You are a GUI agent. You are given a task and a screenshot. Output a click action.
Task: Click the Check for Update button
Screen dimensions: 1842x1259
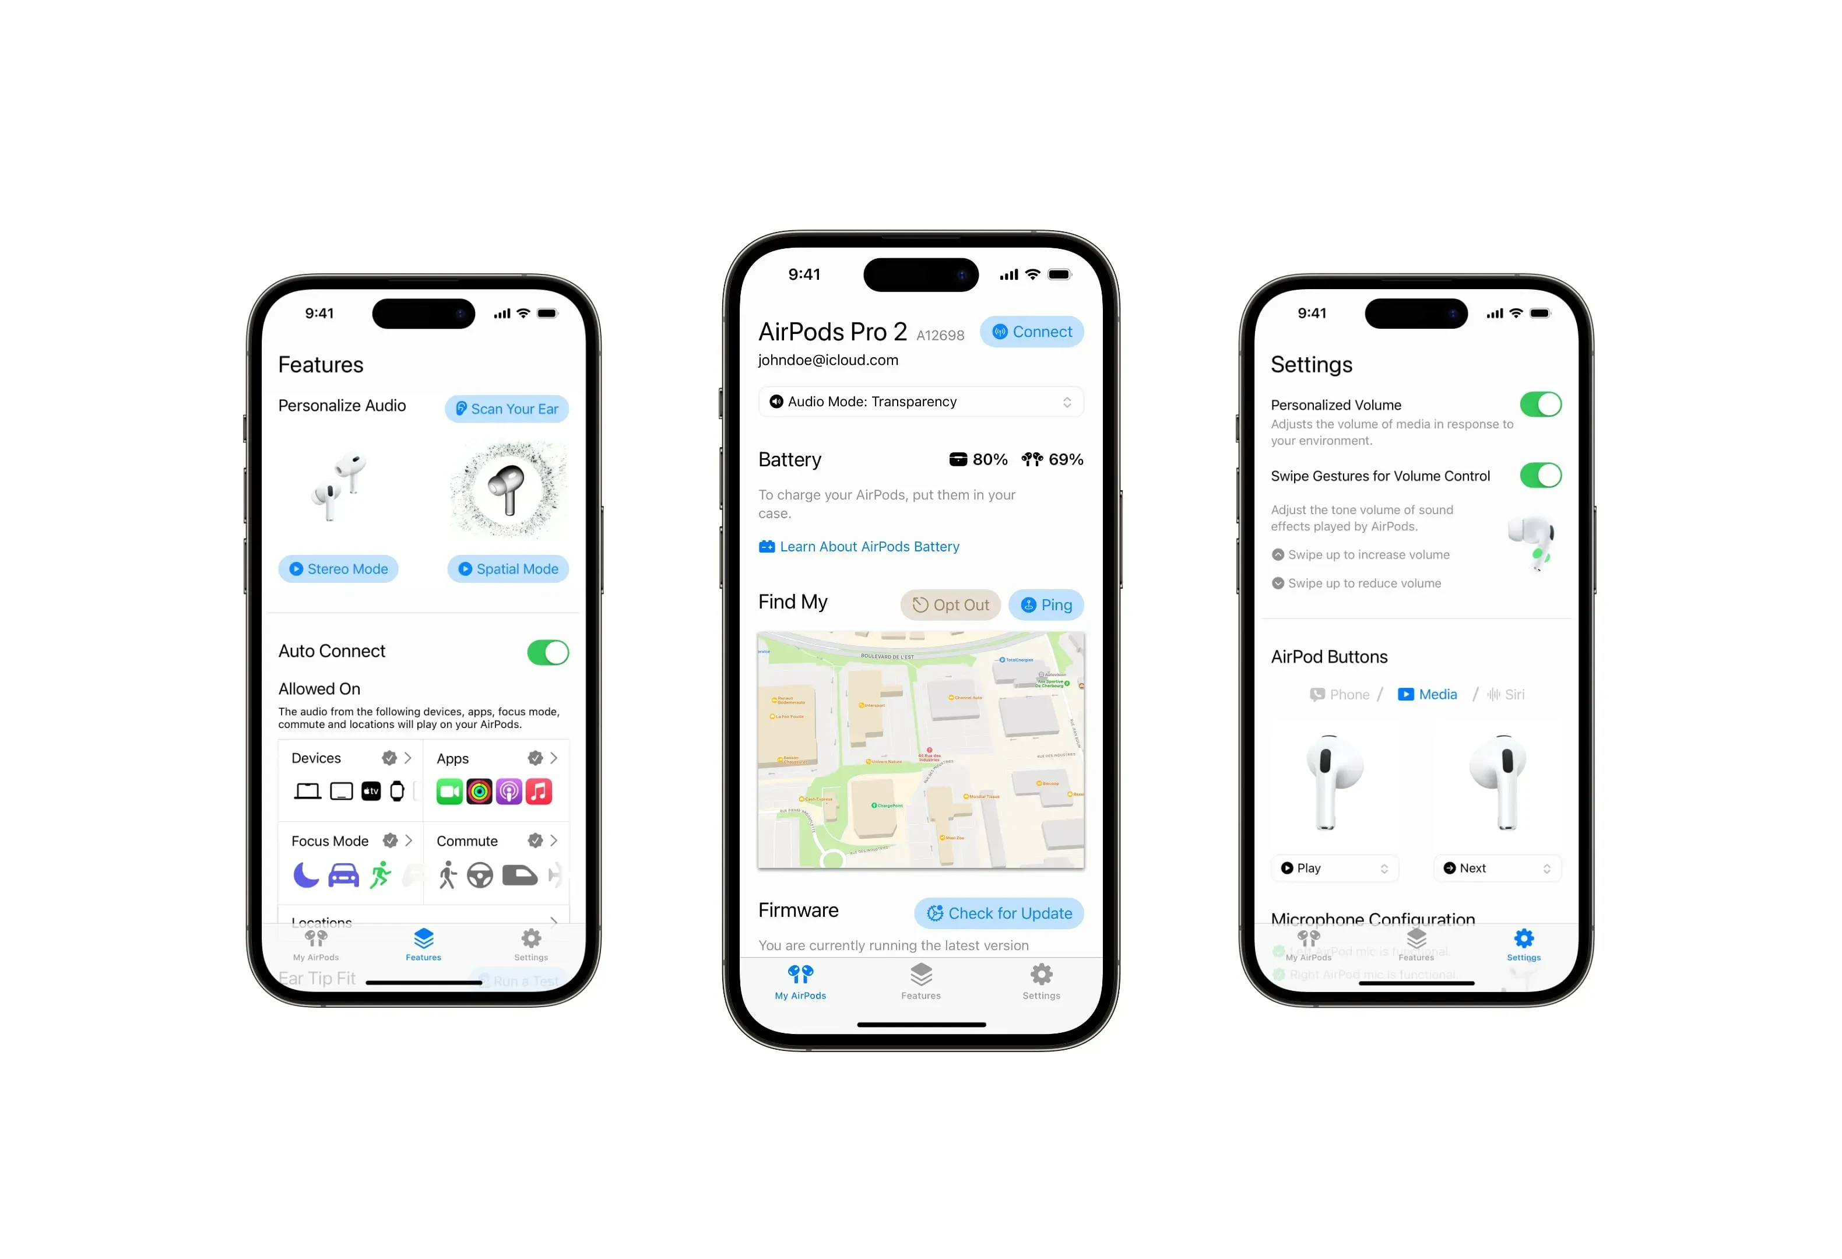pos(999,913)
